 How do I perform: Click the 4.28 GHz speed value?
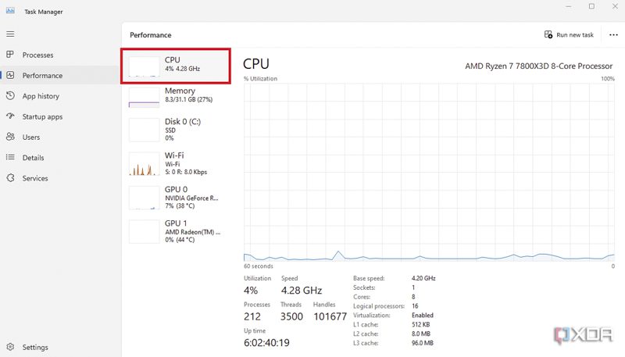(302, 291)
